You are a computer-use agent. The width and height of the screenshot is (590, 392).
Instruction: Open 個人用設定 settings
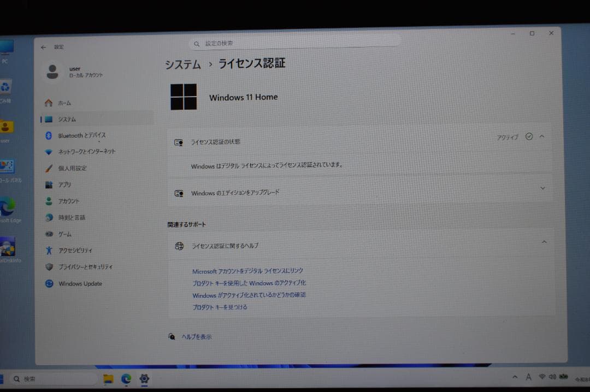tap(97, 168)
